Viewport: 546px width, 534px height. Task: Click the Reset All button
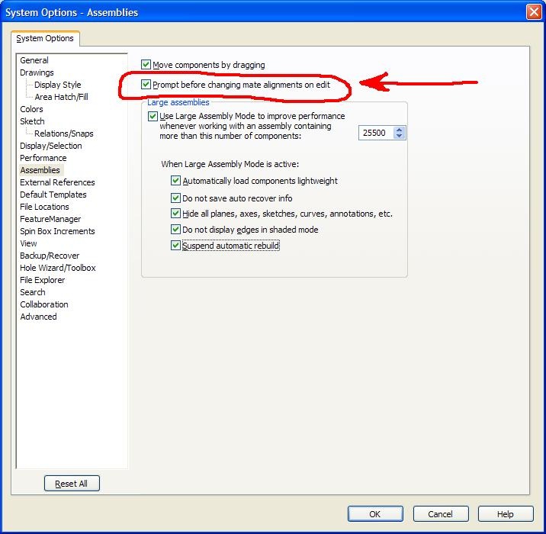coord(72,483)
